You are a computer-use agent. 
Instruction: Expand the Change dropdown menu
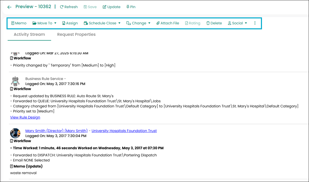tap(138, 23)
